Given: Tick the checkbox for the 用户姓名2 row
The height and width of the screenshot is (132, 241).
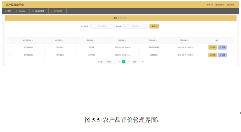Looking at the screenshot, I should (10, 55).
